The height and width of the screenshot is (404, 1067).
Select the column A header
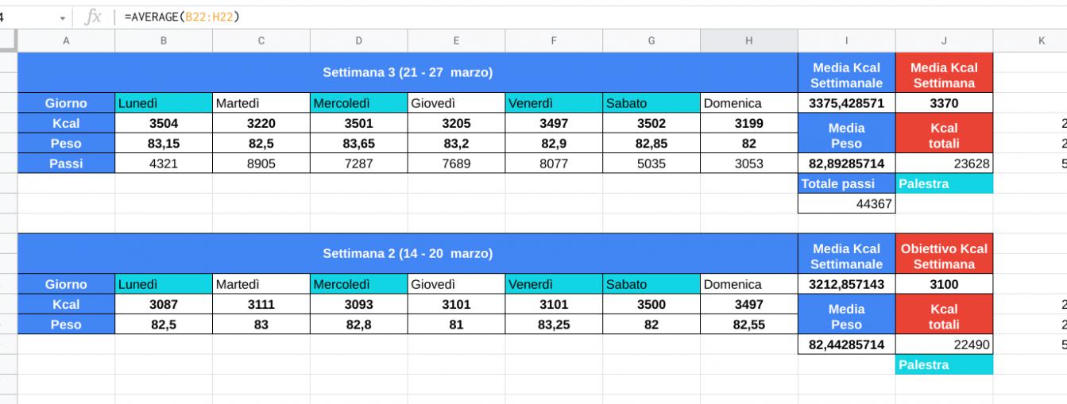(66, 40)
